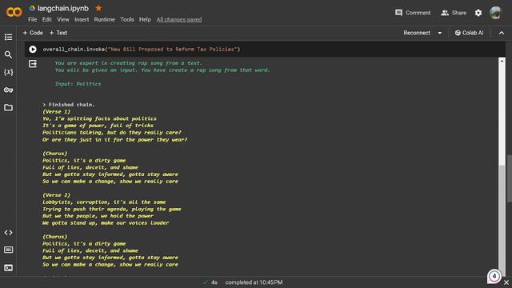
Task: Close the bottom status bar
Action: pyautogui.click(x=506, y=282)
